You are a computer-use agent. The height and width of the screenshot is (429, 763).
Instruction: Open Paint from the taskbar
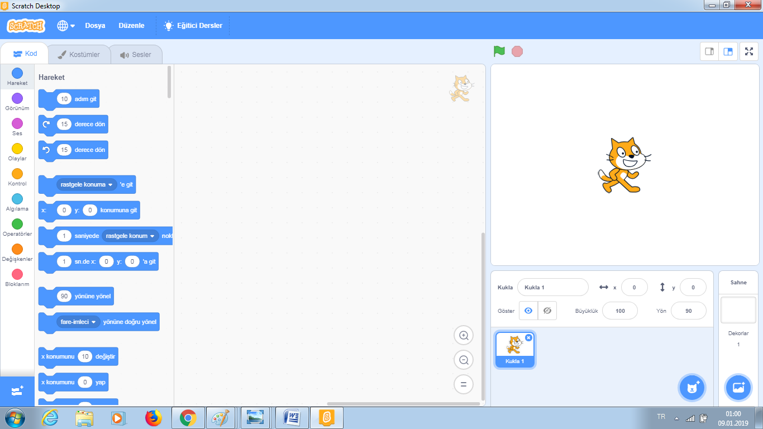click(x=221, y=418)
